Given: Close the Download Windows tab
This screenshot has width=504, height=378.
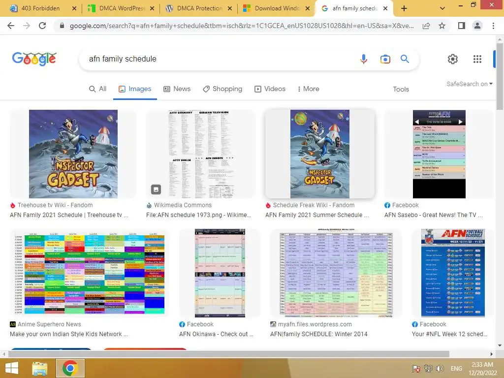Looking at the screenshot, I should [x=308, y=8].
